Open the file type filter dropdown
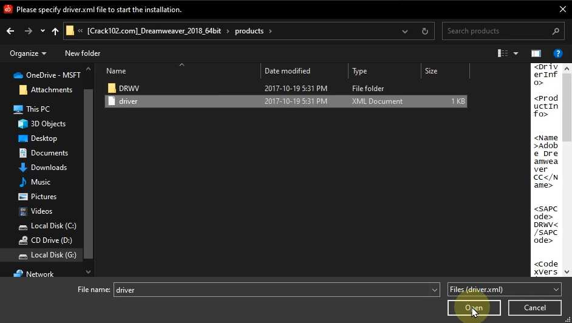The height and width of the screenshot is (323, 572). click(x=504, y=290)
